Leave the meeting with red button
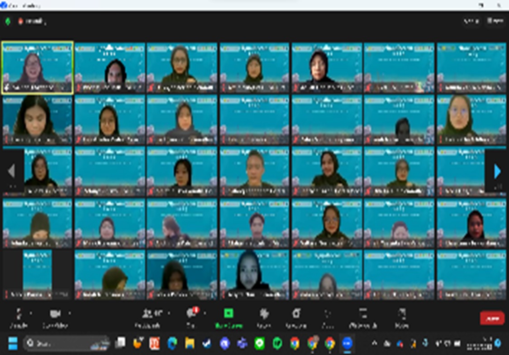Image resolution: width=509 pixels, height=355 pixels. point(492,318)
